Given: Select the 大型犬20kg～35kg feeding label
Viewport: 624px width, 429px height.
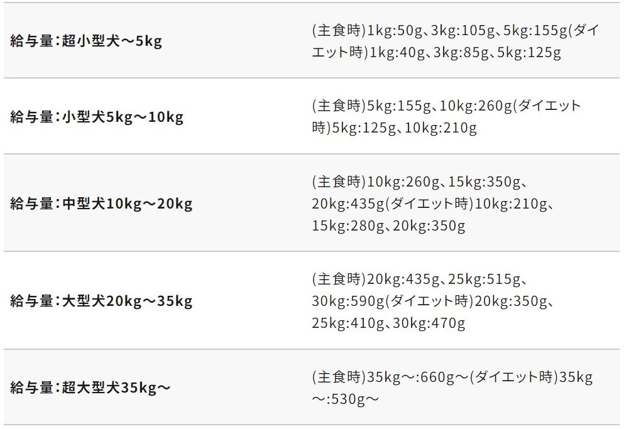Looking at the screenshot, I should pos(101,301).
